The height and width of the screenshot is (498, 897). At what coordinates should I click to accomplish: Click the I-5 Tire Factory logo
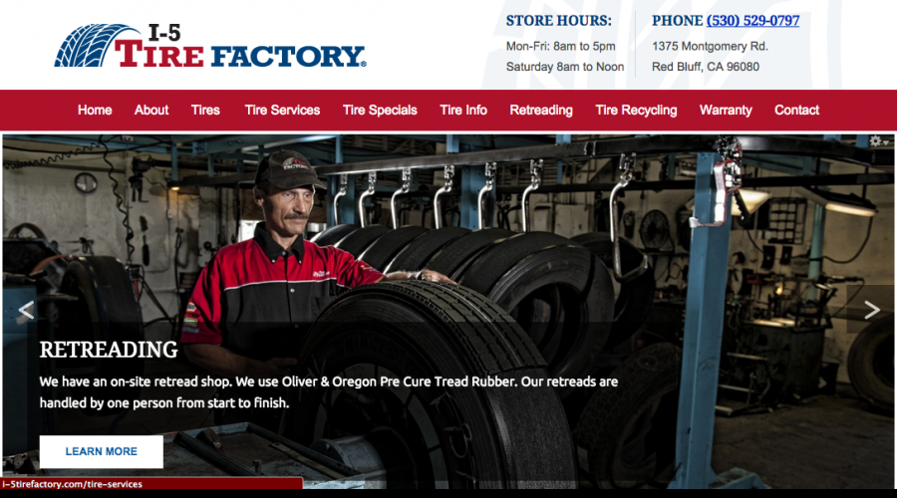point(210,45)
